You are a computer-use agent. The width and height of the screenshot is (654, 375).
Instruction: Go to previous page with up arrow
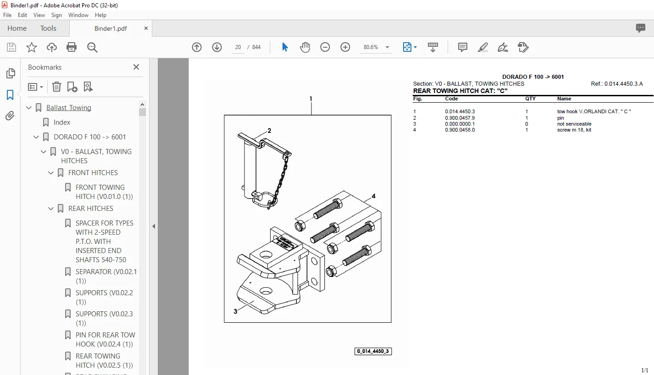(197, 47)
